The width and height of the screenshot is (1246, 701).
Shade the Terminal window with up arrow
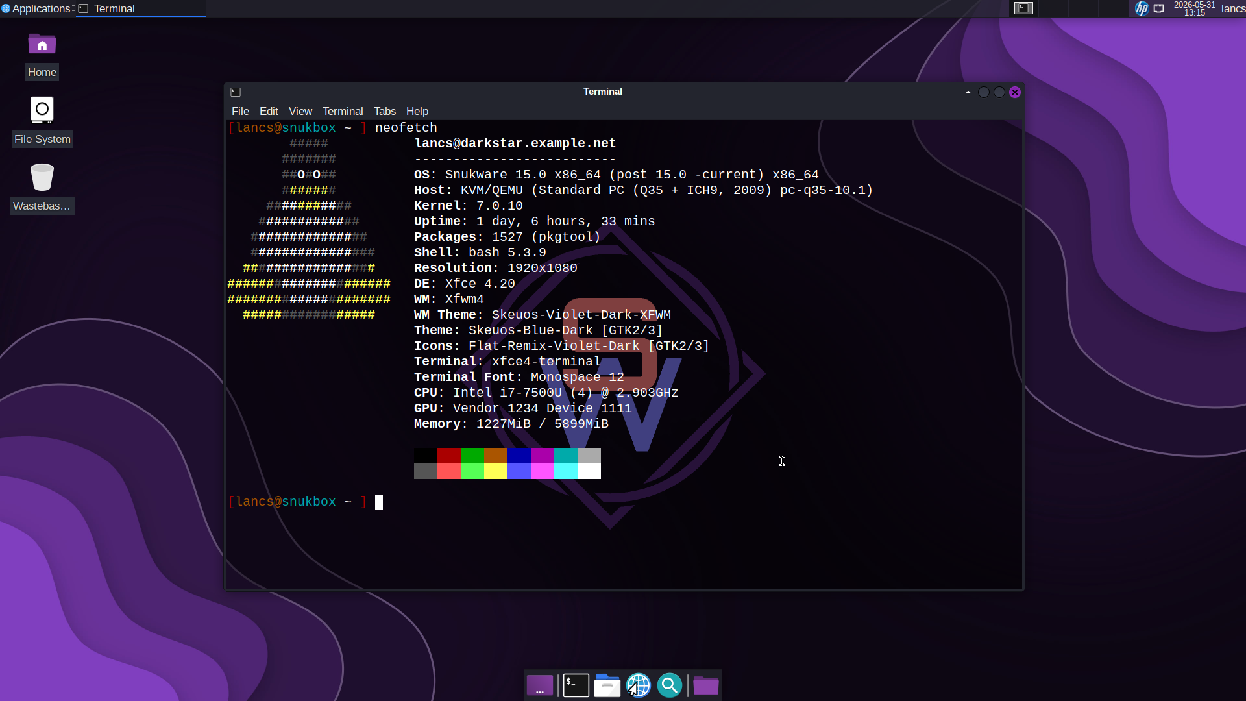[968, 92]
